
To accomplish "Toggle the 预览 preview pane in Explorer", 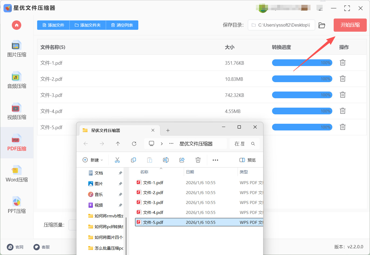I will pyautogui.click(x=248, y=160).
